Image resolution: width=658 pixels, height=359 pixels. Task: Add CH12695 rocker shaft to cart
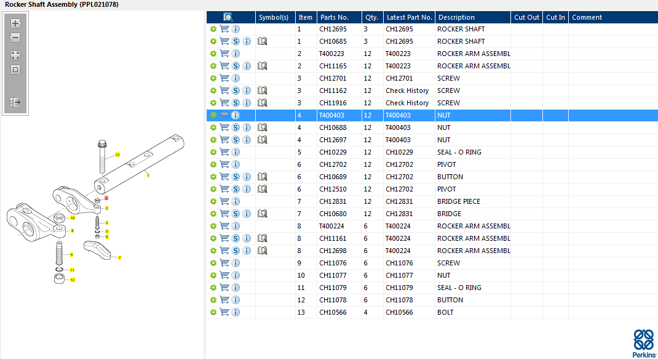click(x=224, y=29)
